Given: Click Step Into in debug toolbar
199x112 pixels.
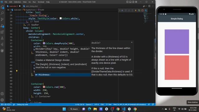Looking at the screenshot, I should coord(129,11).
